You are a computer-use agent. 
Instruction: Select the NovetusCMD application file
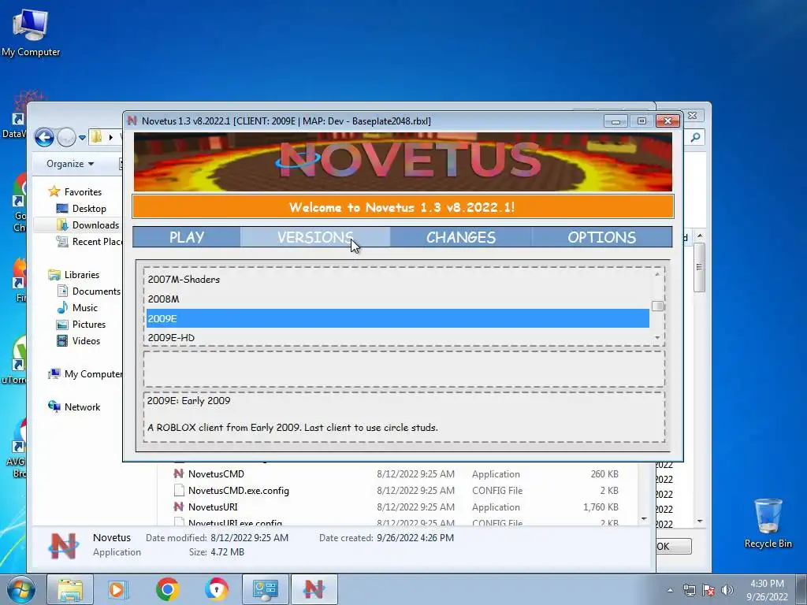[216, 473]
